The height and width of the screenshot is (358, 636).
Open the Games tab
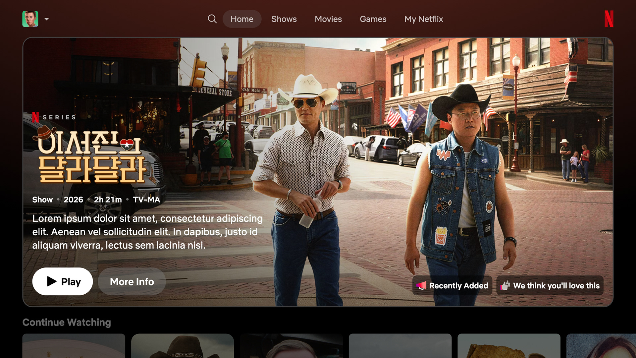click(373, 19)
